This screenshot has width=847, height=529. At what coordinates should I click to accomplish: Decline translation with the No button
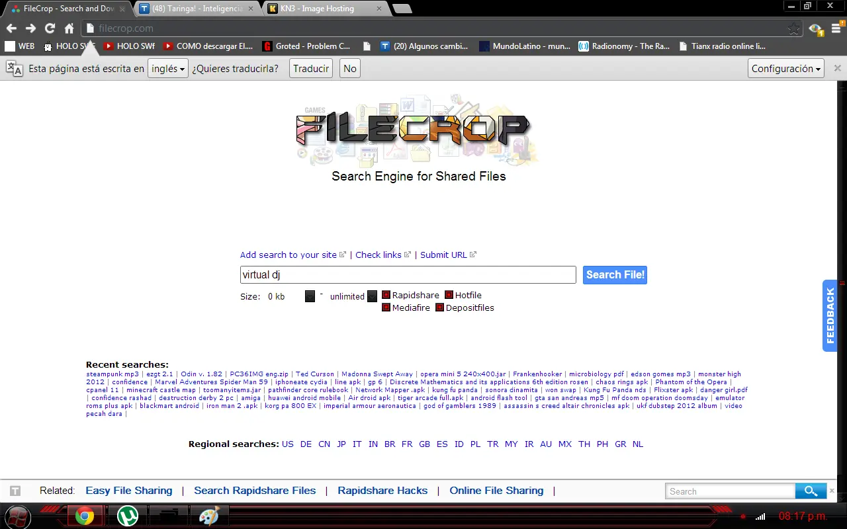pos(350,68)
